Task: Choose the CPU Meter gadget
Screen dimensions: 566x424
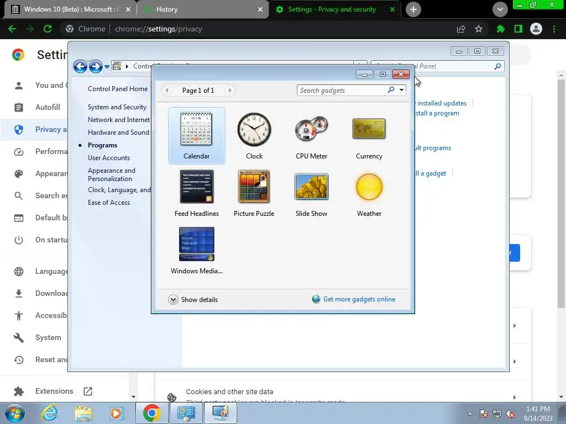Action: pos(312,136)
